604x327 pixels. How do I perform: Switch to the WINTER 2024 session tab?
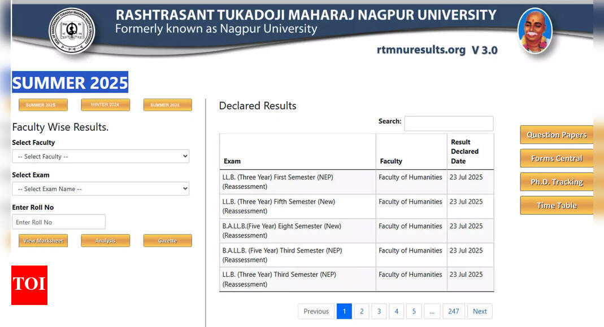[x=105, y=105]
